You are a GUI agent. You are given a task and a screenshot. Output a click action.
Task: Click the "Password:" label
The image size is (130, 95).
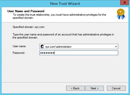pyautogui.click(x=19, y=53)
